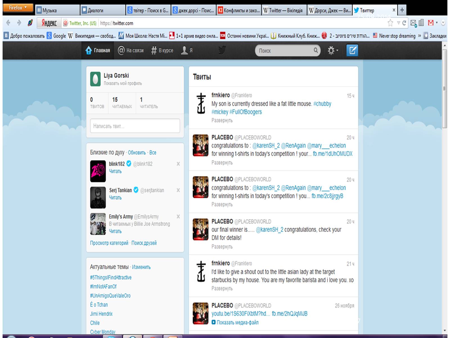The image size is (450, 338).
Task: Open the settings gear dropdown menu
Action: pyautogui.click(x=333, y=50)
